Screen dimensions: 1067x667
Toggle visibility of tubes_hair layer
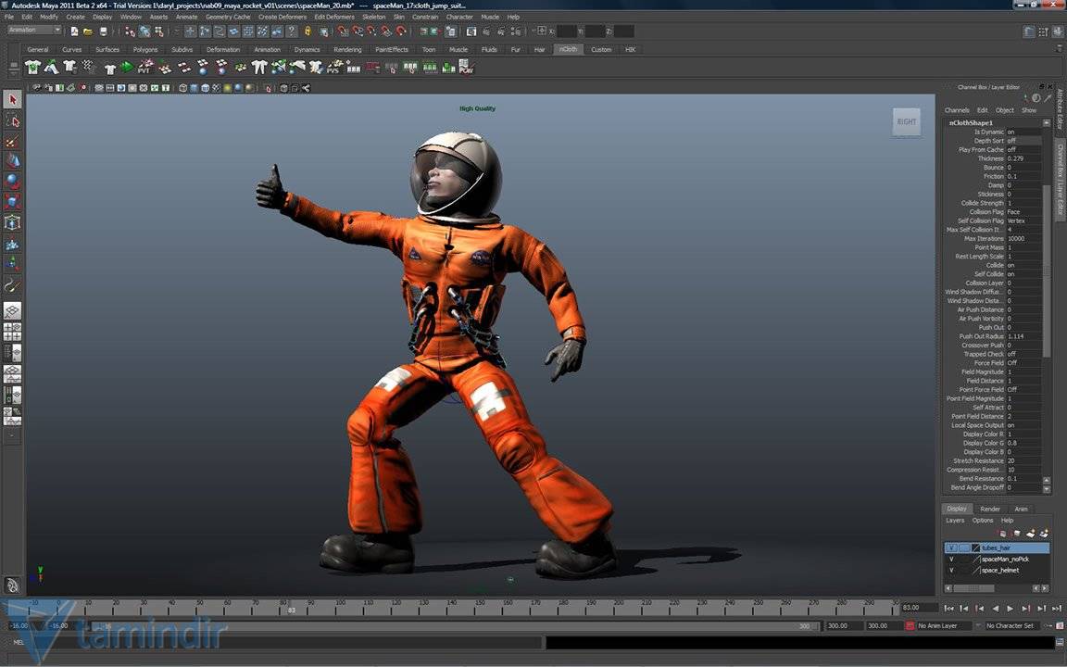951,548
